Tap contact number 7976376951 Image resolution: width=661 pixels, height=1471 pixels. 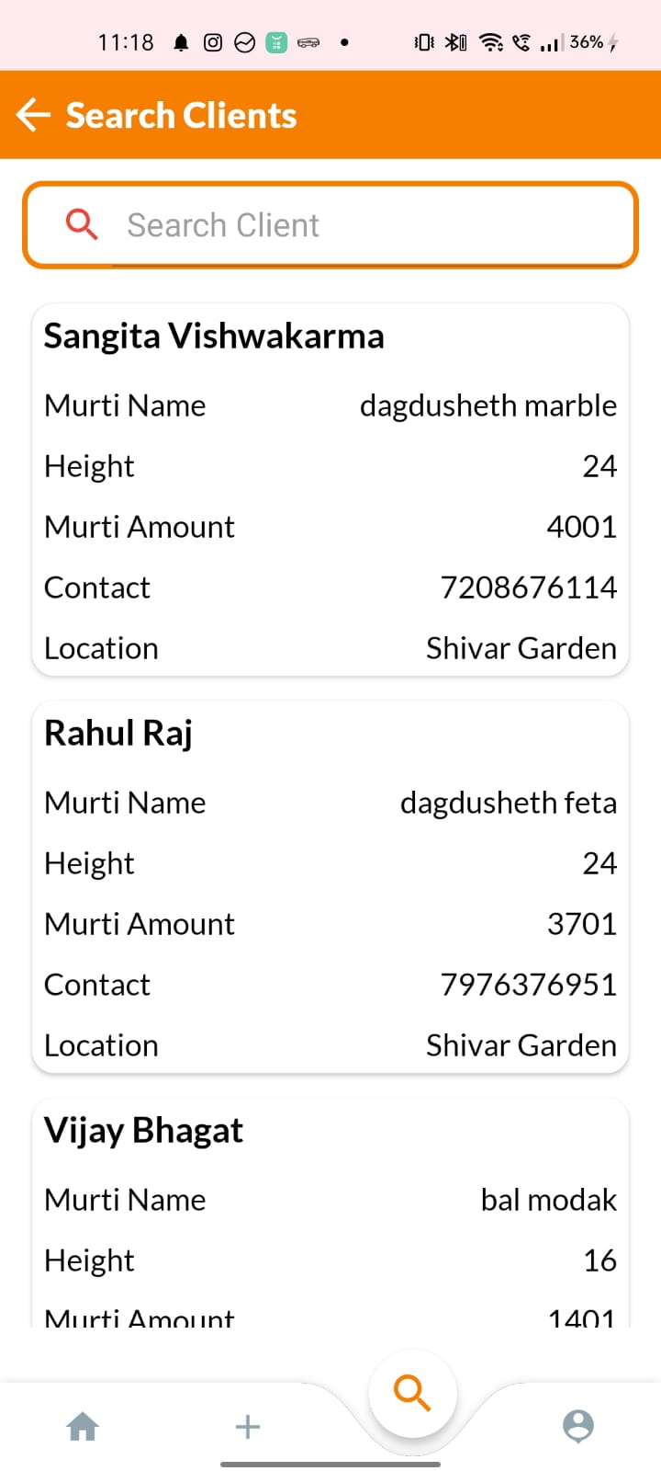(x=528, y=985)
